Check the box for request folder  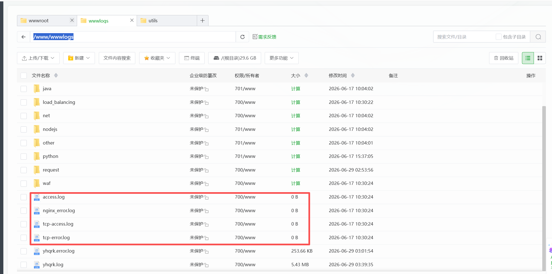[24, 170]
